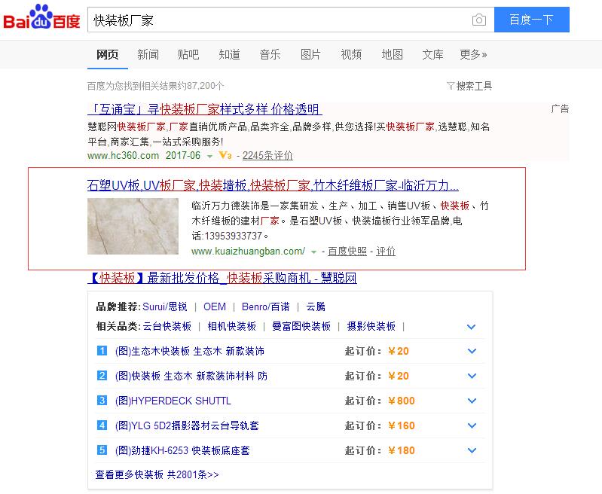Switch to the 新闻 tab
This screenshot has width=602, height=494.
(x=148, y=54)
